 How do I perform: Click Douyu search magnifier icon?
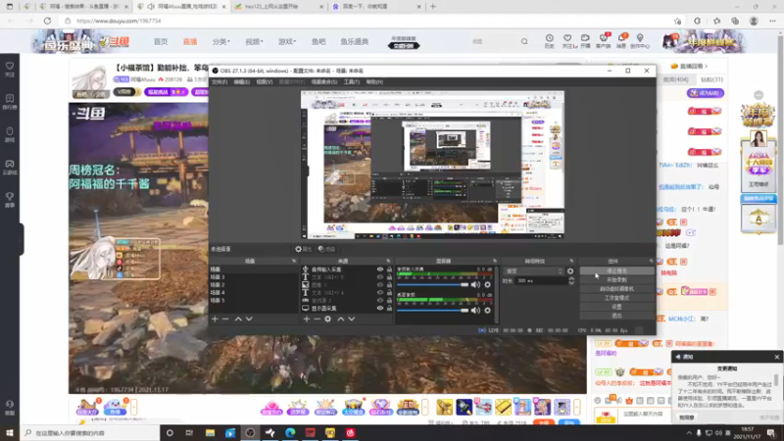524,41
